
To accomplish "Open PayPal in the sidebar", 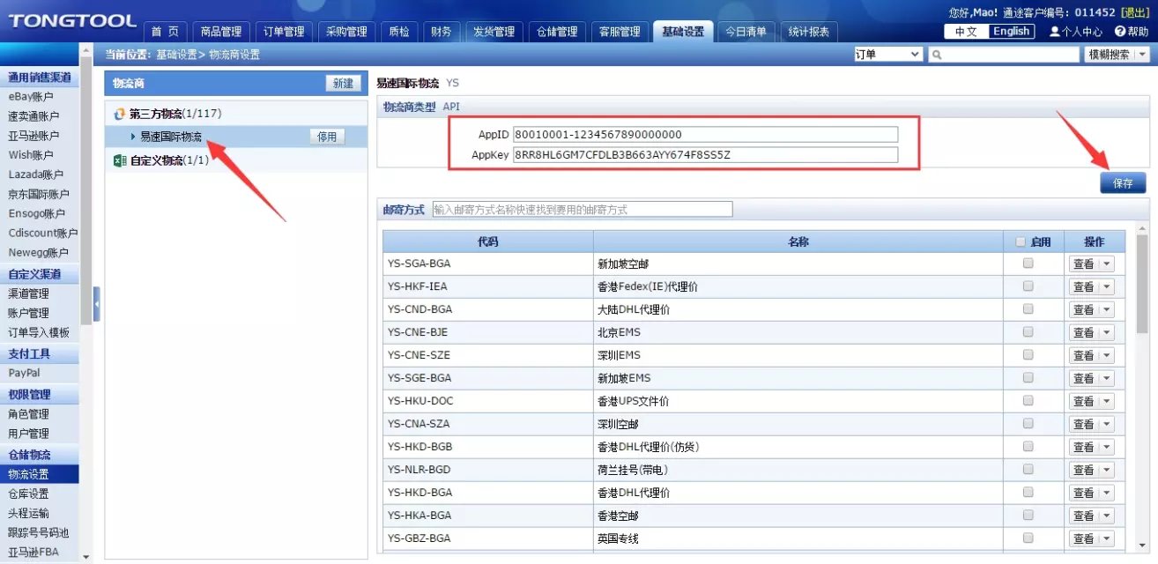I will (x=25, y=373).
